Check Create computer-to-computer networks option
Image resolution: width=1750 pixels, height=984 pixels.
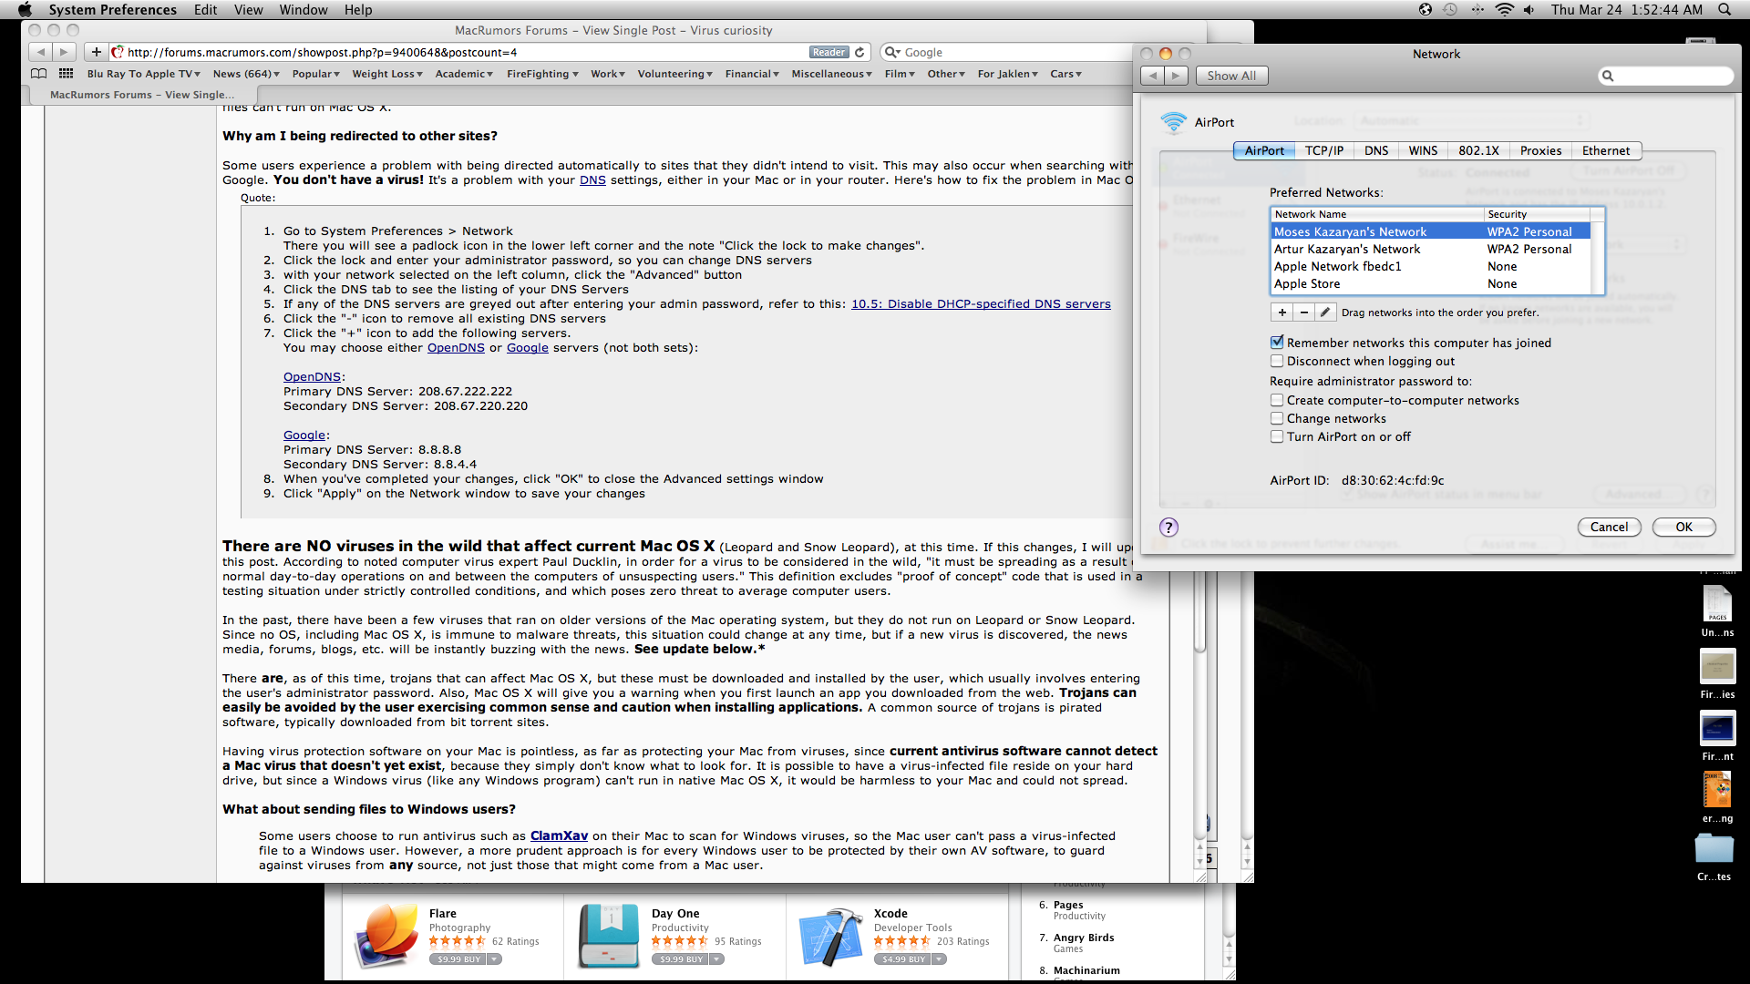pyautogui.click(x=1277, y=400)
